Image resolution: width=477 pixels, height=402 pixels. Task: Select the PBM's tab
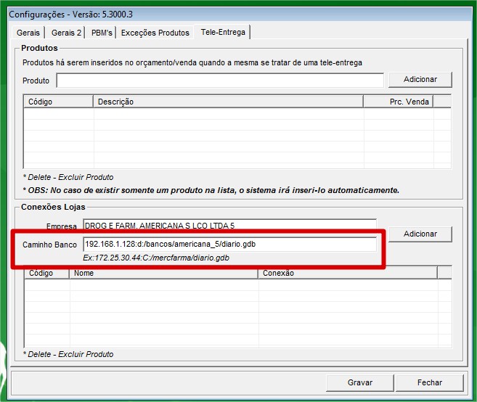click(x=102, y=33)
